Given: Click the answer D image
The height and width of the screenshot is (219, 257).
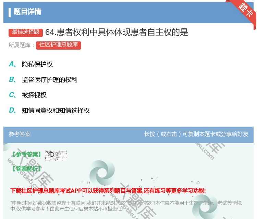Looking at the screenshot, I should pyautogui.click(x=56, y=155).
